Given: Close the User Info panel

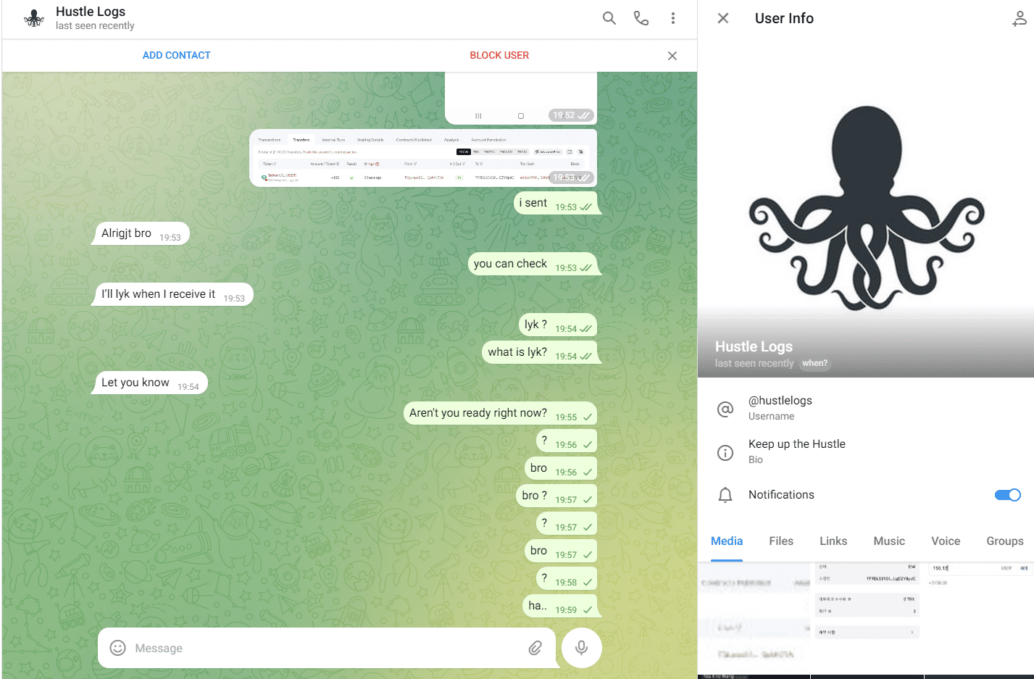Looking at the screenshot, I should (723, 18).
